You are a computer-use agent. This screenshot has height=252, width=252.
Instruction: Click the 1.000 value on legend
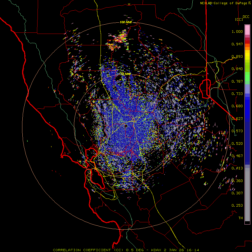coord(237,31)
